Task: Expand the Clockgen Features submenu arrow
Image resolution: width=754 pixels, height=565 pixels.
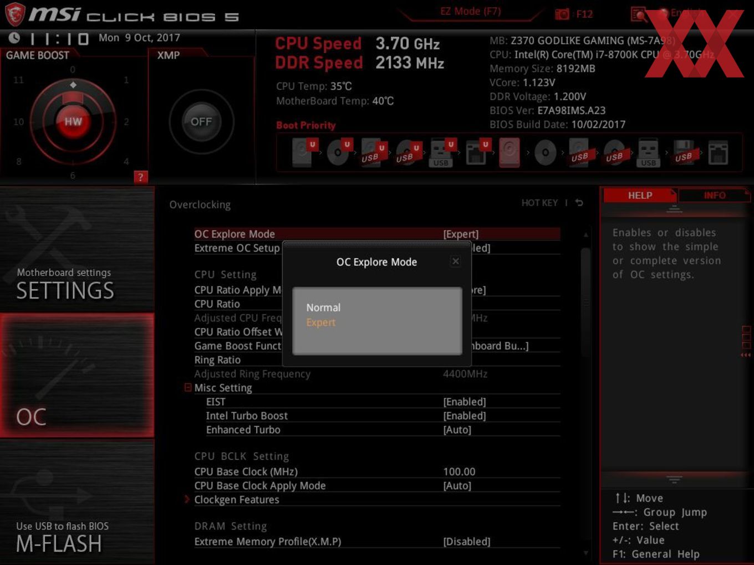Action: click(187, 500)
